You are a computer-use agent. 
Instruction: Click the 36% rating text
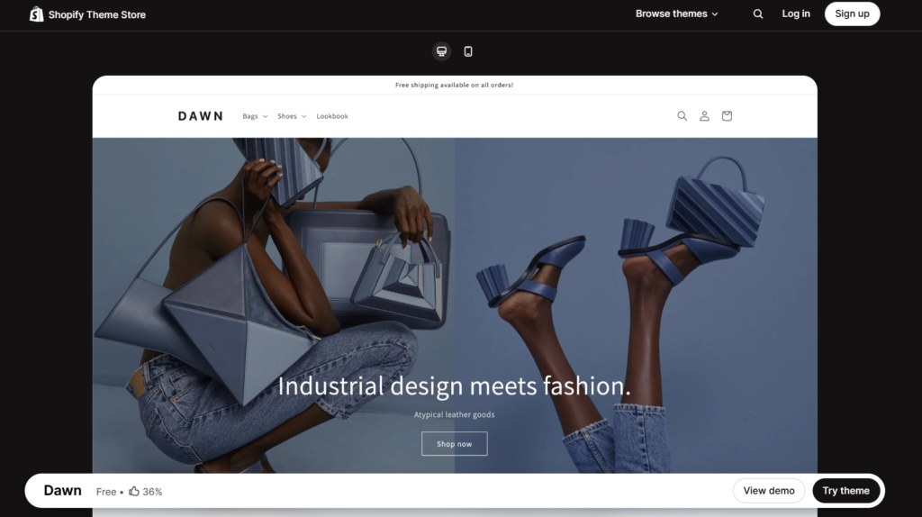(x=152, y=492)
